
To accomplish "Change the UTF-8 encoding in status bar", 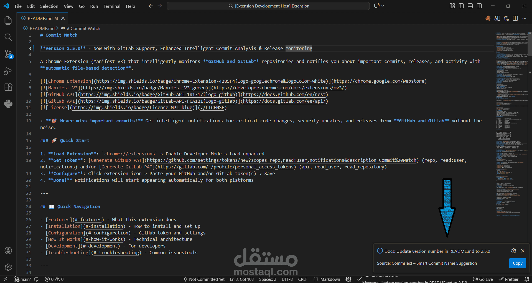I will click(x=287, y=279).
